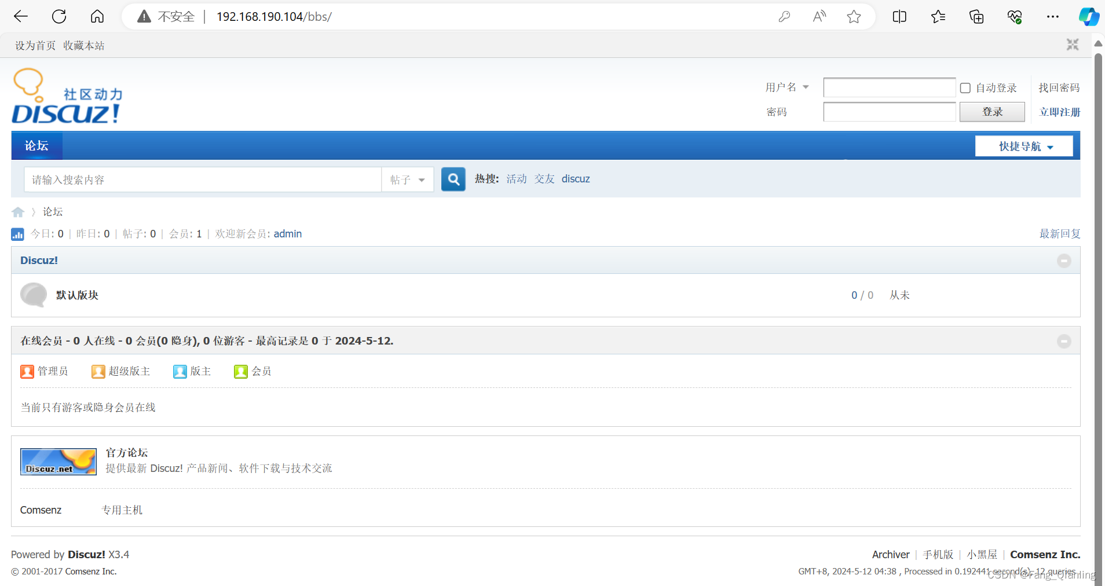Click the 活动 hot search link
The width and height of the screenshot is (1105, 586).
tap(517, 179)
